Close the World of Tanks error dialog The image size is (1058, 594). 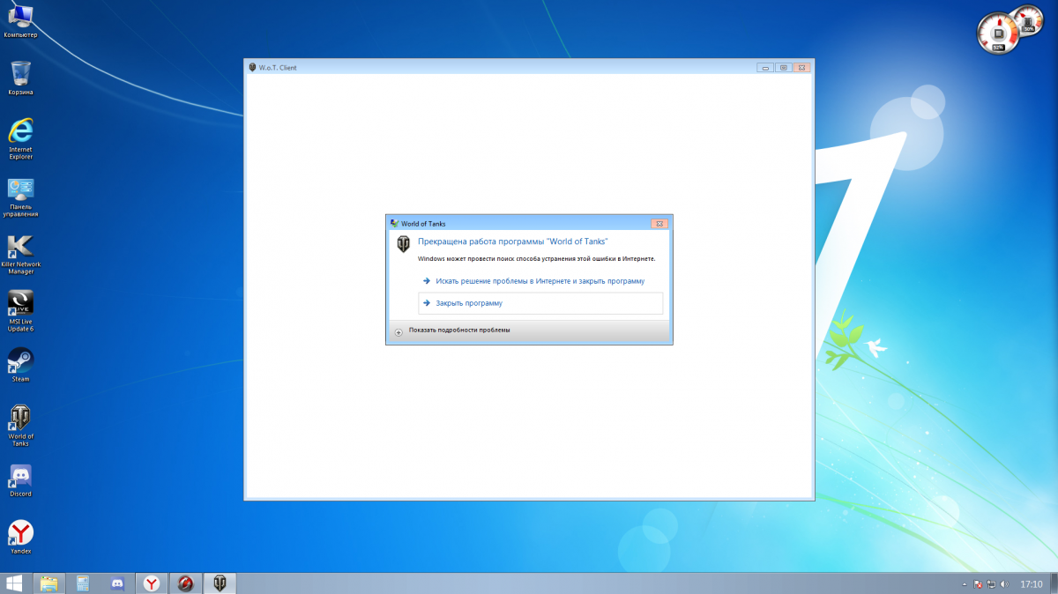coord(658,224)
